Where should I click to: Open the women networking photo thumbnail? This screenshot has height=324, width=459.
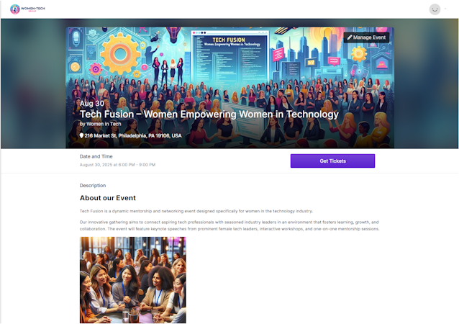[133, 280]
